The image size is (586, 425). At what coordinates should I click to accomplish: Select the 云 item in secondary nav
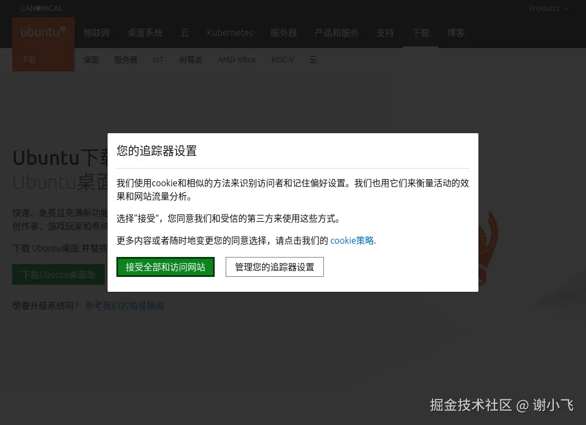(313, 60)
